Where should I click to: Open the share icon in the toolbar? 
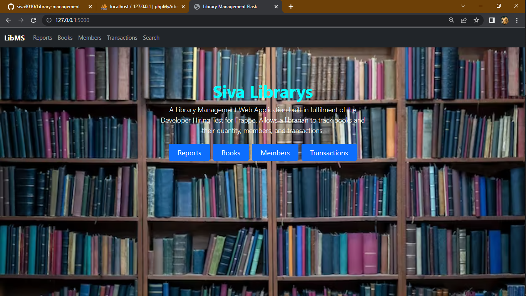point(464,20)
